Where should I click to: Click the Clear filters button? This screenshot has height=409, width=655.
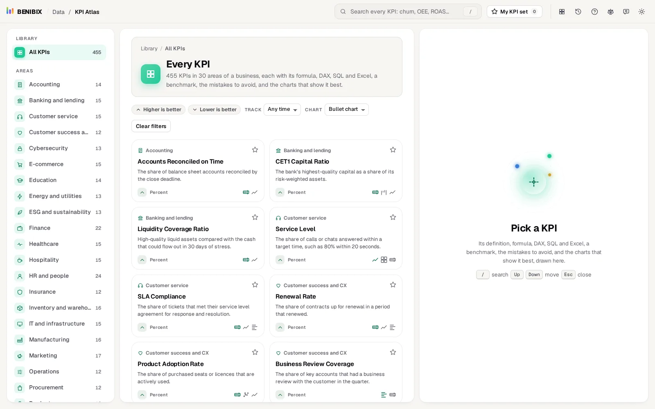(151, 126)
